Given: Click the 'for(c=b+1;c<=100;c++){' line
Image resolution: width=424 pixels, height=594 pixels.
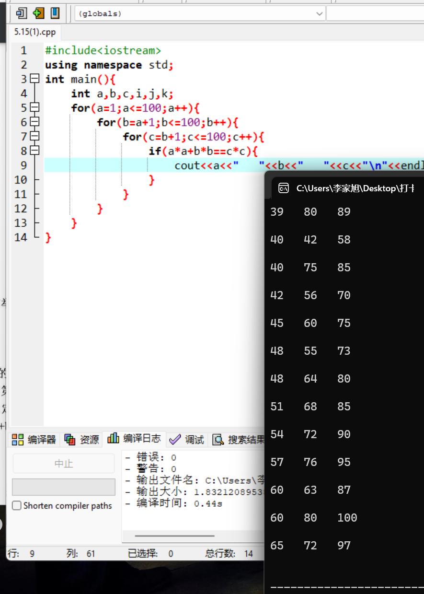Looking at the screenshot, I should point(194,137).
